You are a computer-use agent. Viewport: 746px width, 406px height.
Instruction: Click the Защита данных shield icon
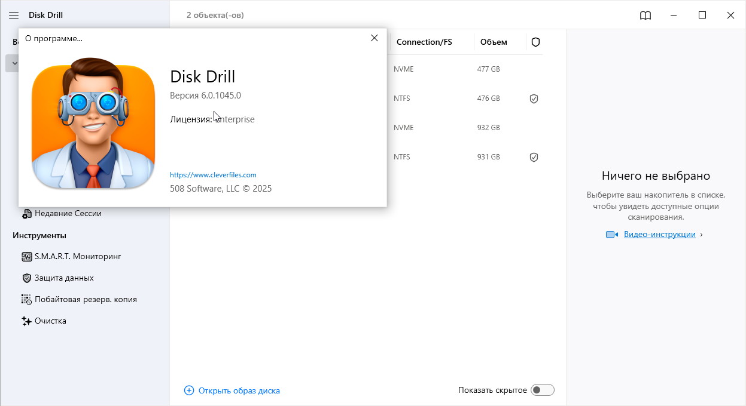26,278
